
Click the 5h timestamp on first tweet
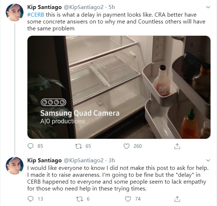112,7
